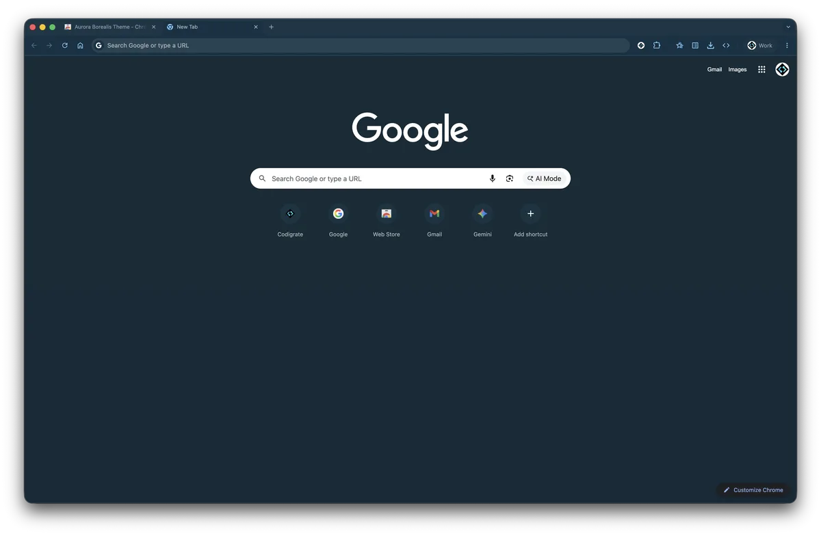The image size is (821, 538).
Task: Click the Google icon in address bar
Action: pos(99,46)
